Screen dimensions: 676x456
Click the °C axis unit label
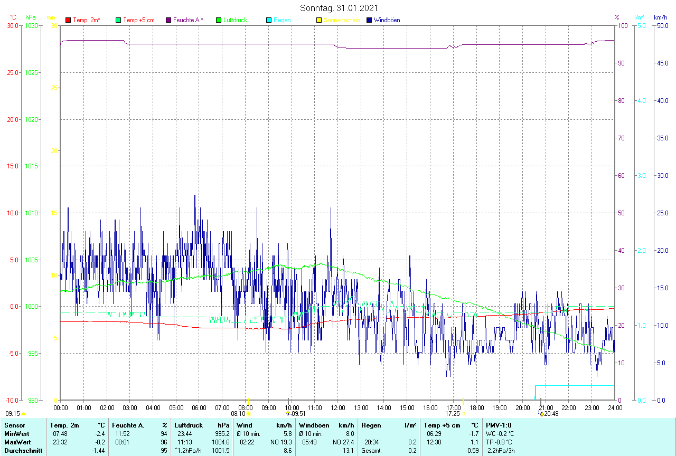click(13, 17)
